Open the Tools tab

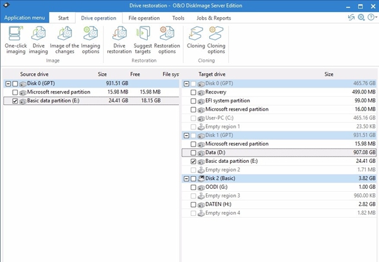click(178, 18)
